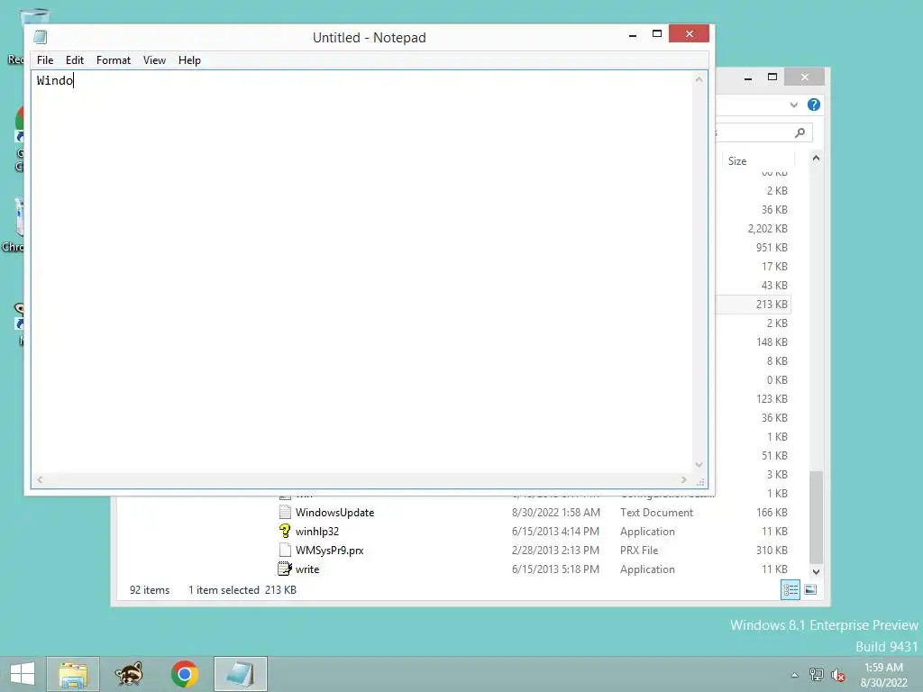Image resolution: width=923 pixels, height=692 pixels.
Task: Open the Format menu in Notepad
Action: (113, 60)
